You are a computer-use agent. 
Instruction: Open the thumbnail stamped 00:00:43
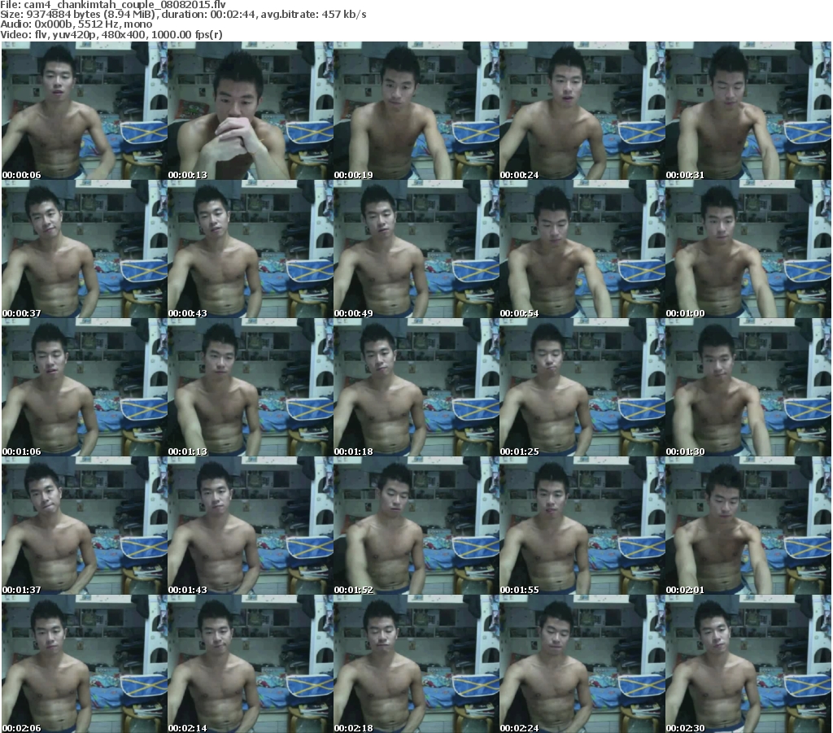click(251, 249)
